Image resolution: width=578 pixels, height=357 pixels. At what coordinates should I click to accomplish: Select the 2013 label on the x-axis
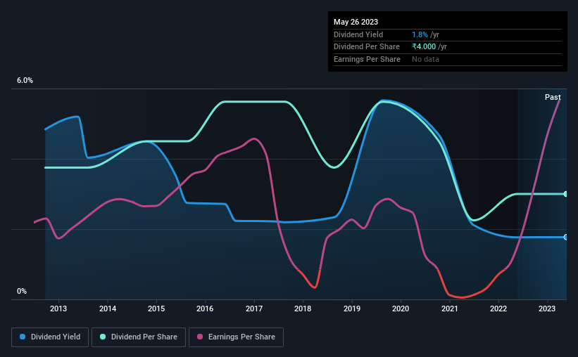click(58, 309)
